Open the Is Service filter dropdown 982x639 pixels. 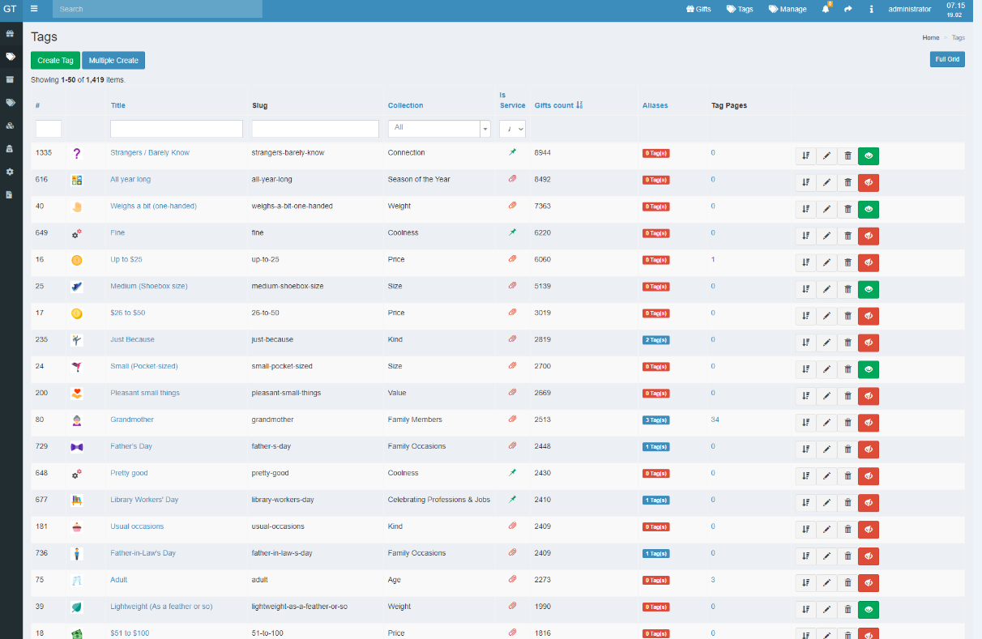pyautogui.click(x=512, y=129)
